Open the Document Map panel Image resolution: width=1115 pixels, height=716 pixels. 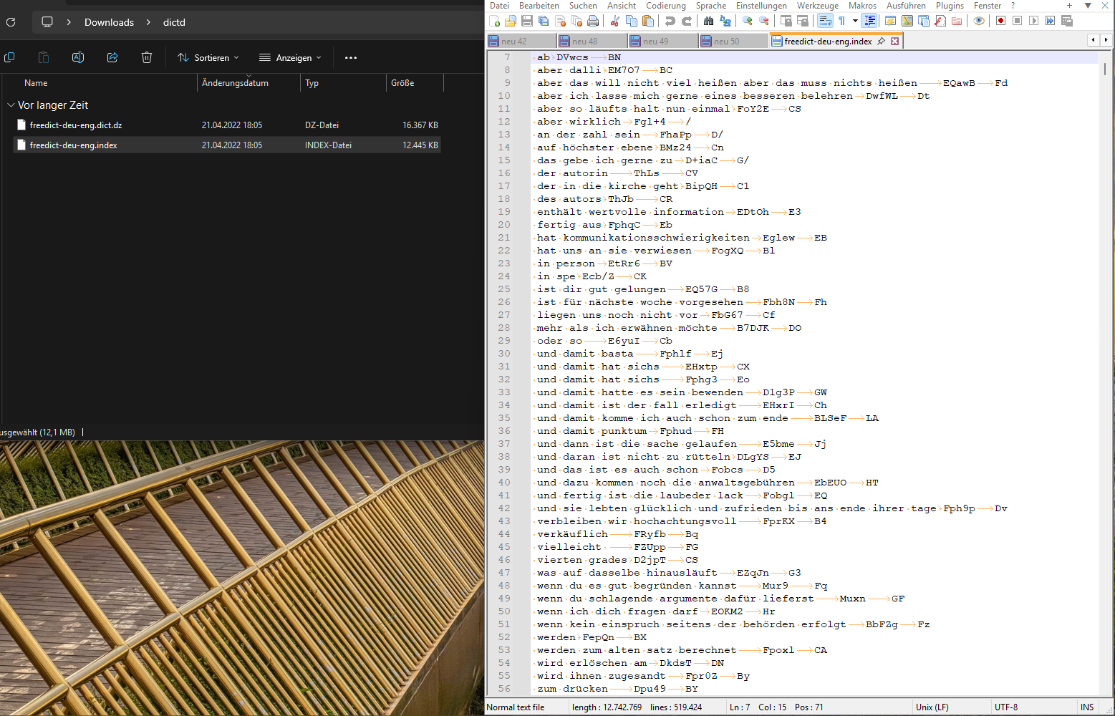907,21
